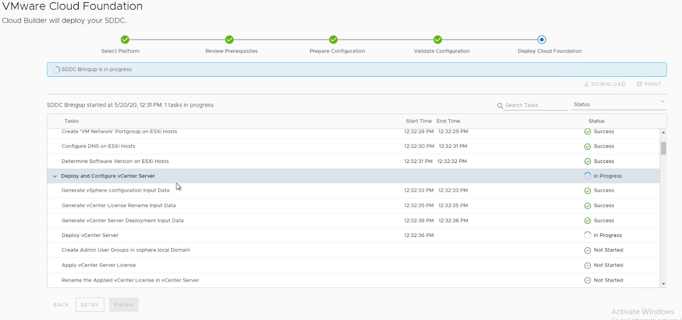
Task: Click Success icon for Generate vCenter License Rename
Action: (587, 206)
